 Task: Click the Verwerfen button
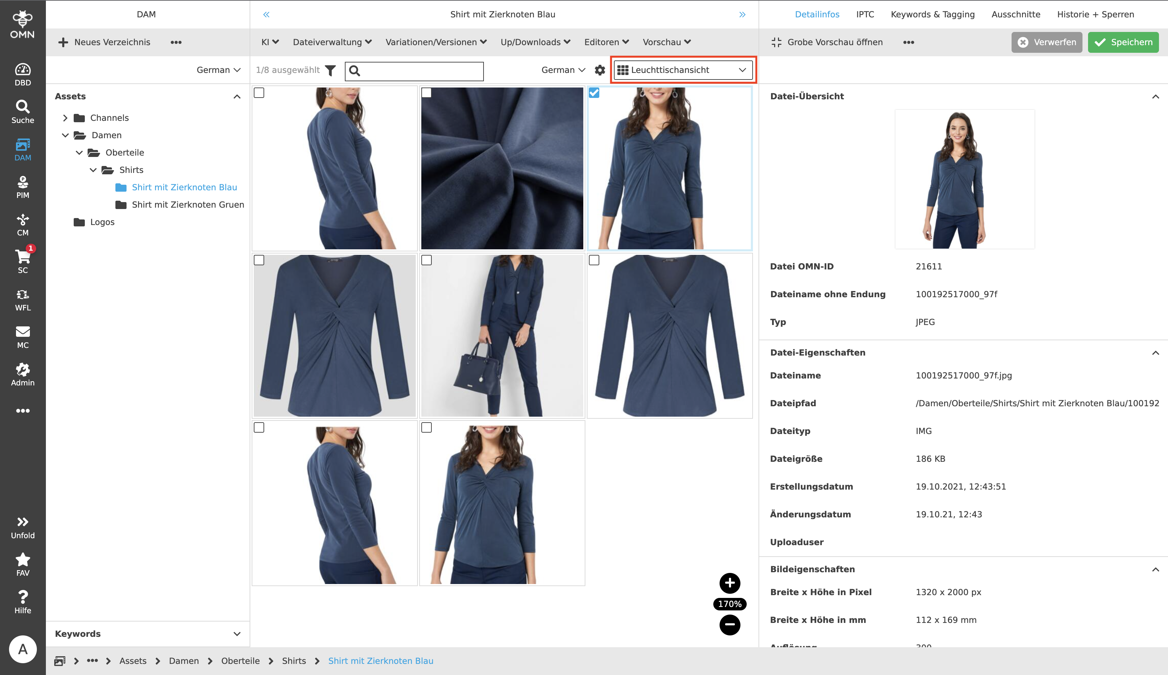[x=1047, y=42]
